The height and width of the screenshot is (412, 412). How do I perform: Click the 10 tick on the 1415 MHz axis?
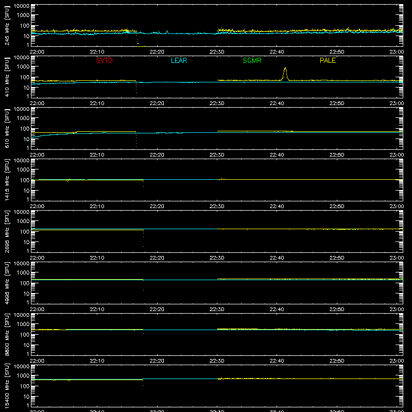(27, 191)
